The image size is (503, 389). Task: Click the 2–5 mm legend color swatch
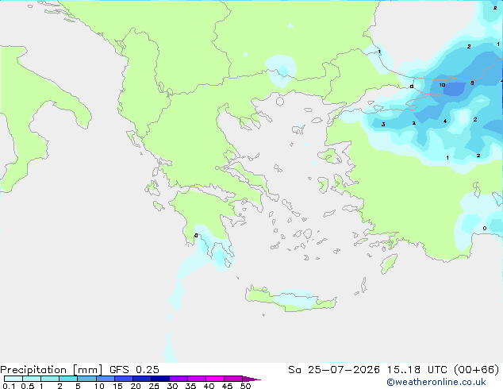point(68,379)
